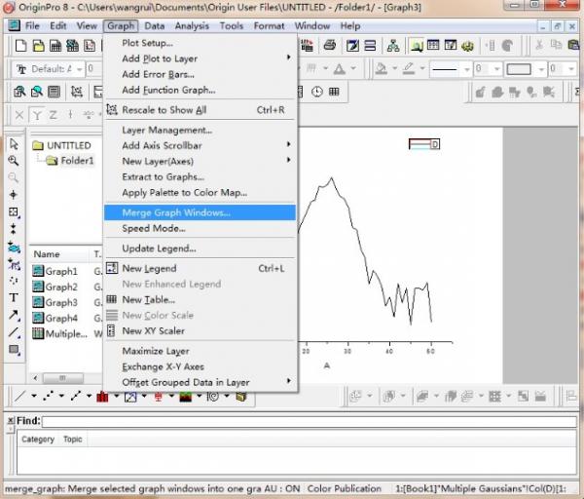Click the New Project icon
The image size is (584, 499).
coord(20,46)
